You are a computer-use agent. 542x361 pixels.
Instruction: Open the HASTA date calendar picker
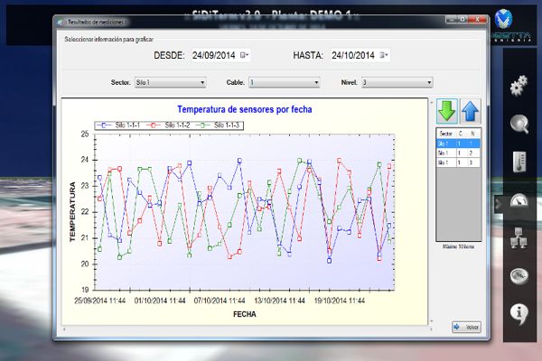point(384,55)
